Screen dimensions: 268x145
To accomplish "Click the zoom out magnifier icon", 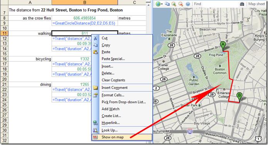I will pyautogui.click(x=181, y=4).
